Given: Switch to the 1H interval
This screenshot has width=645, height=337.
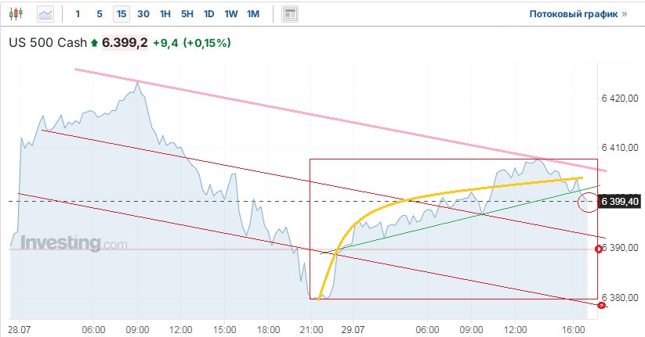Looking at the screenshot, I should click(165, 14).
